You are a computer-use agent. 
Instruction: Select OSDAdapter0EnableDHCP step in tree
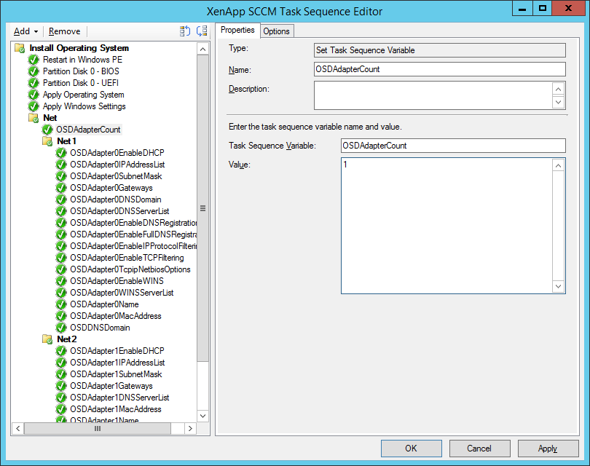[117, 153]
